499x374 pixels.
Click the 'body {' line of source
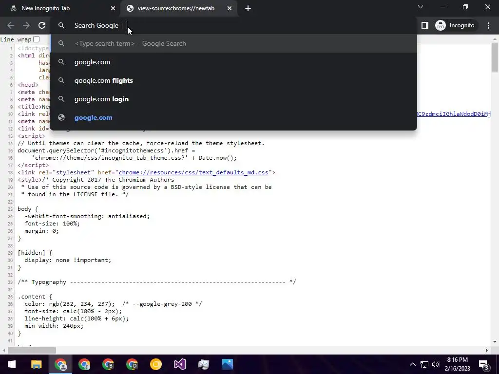[28, 209]
